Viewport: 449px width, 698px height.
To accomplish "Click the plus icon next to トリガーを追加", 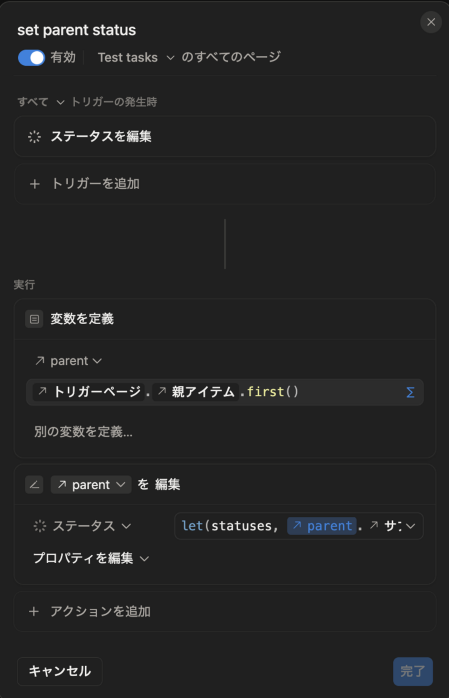I will [x=35, y=184].
